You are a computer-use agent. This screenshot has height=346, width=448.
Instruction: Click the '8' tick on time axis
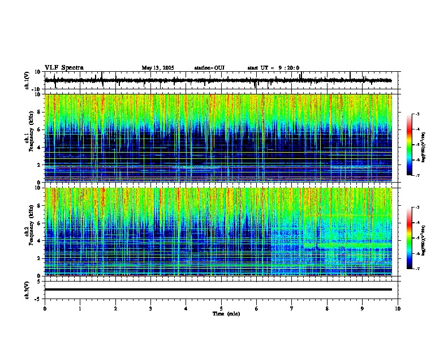click(327, 309)
